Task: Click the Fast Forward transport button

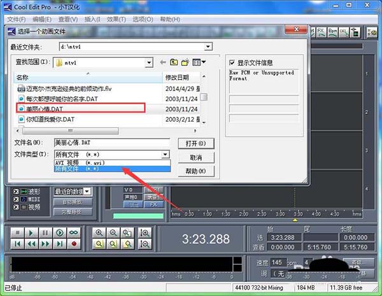Action: (x=45, y=244)
